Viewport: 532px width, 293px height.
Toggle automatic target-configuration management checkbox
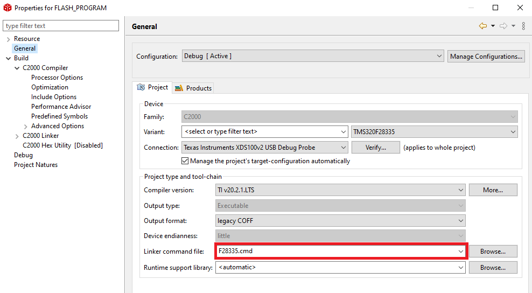coord(185,161)
